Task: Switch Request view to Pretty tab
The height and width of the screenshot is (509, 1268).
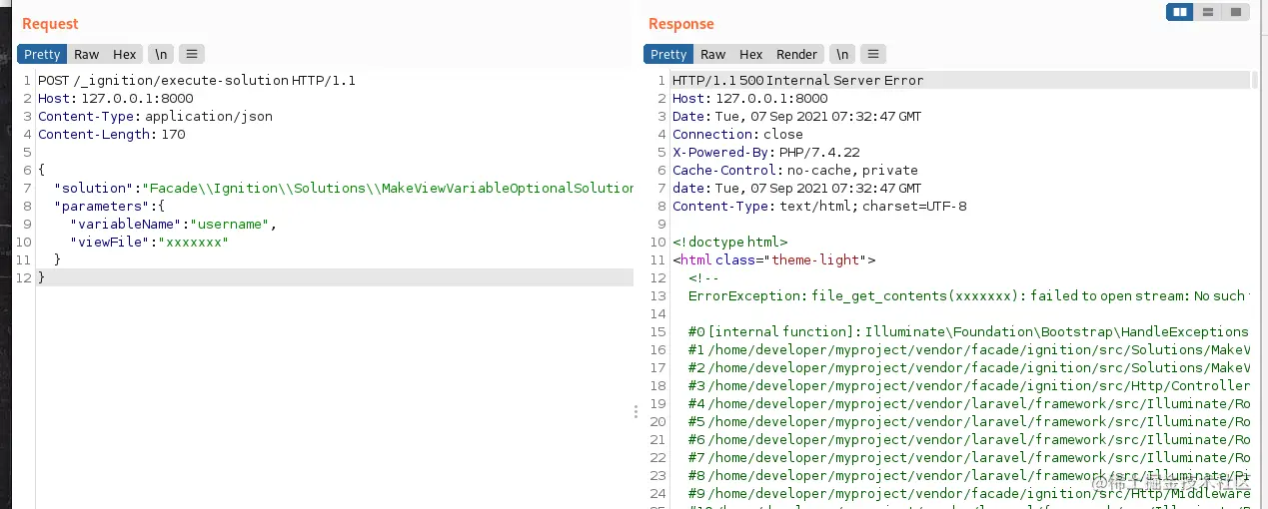Action: click(42, 54)
